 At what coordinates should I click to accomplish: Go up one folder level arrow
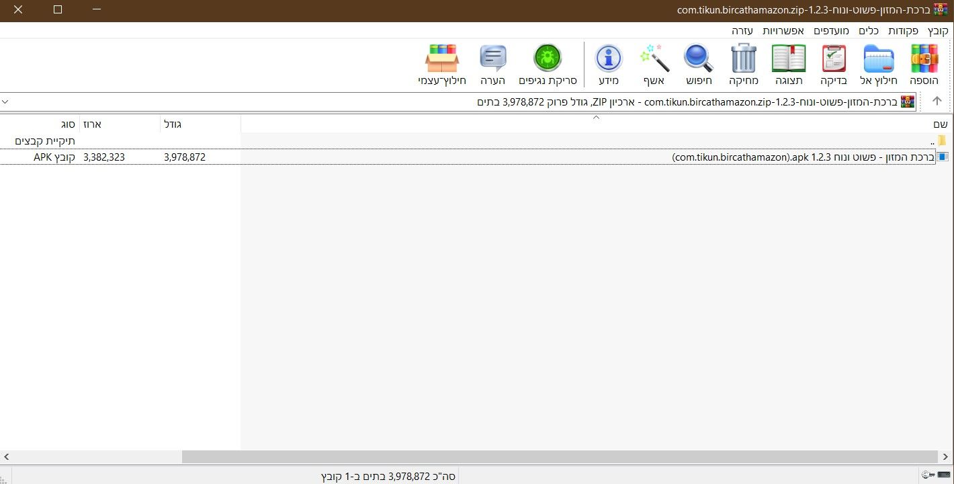[x=937, y=102]
